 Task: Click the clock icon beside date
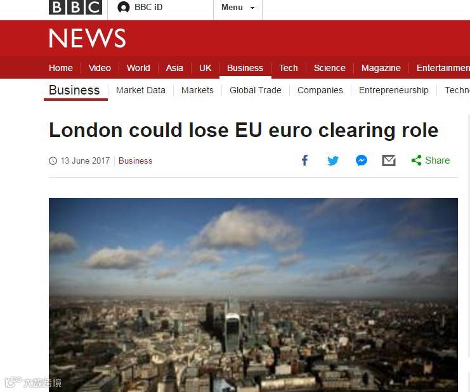(53, 161)
